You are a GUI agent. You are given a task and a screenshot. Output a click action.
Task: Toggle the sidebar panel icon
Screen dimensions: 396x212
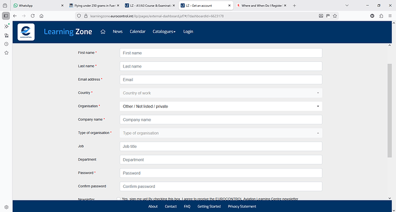tap(6, 16)
